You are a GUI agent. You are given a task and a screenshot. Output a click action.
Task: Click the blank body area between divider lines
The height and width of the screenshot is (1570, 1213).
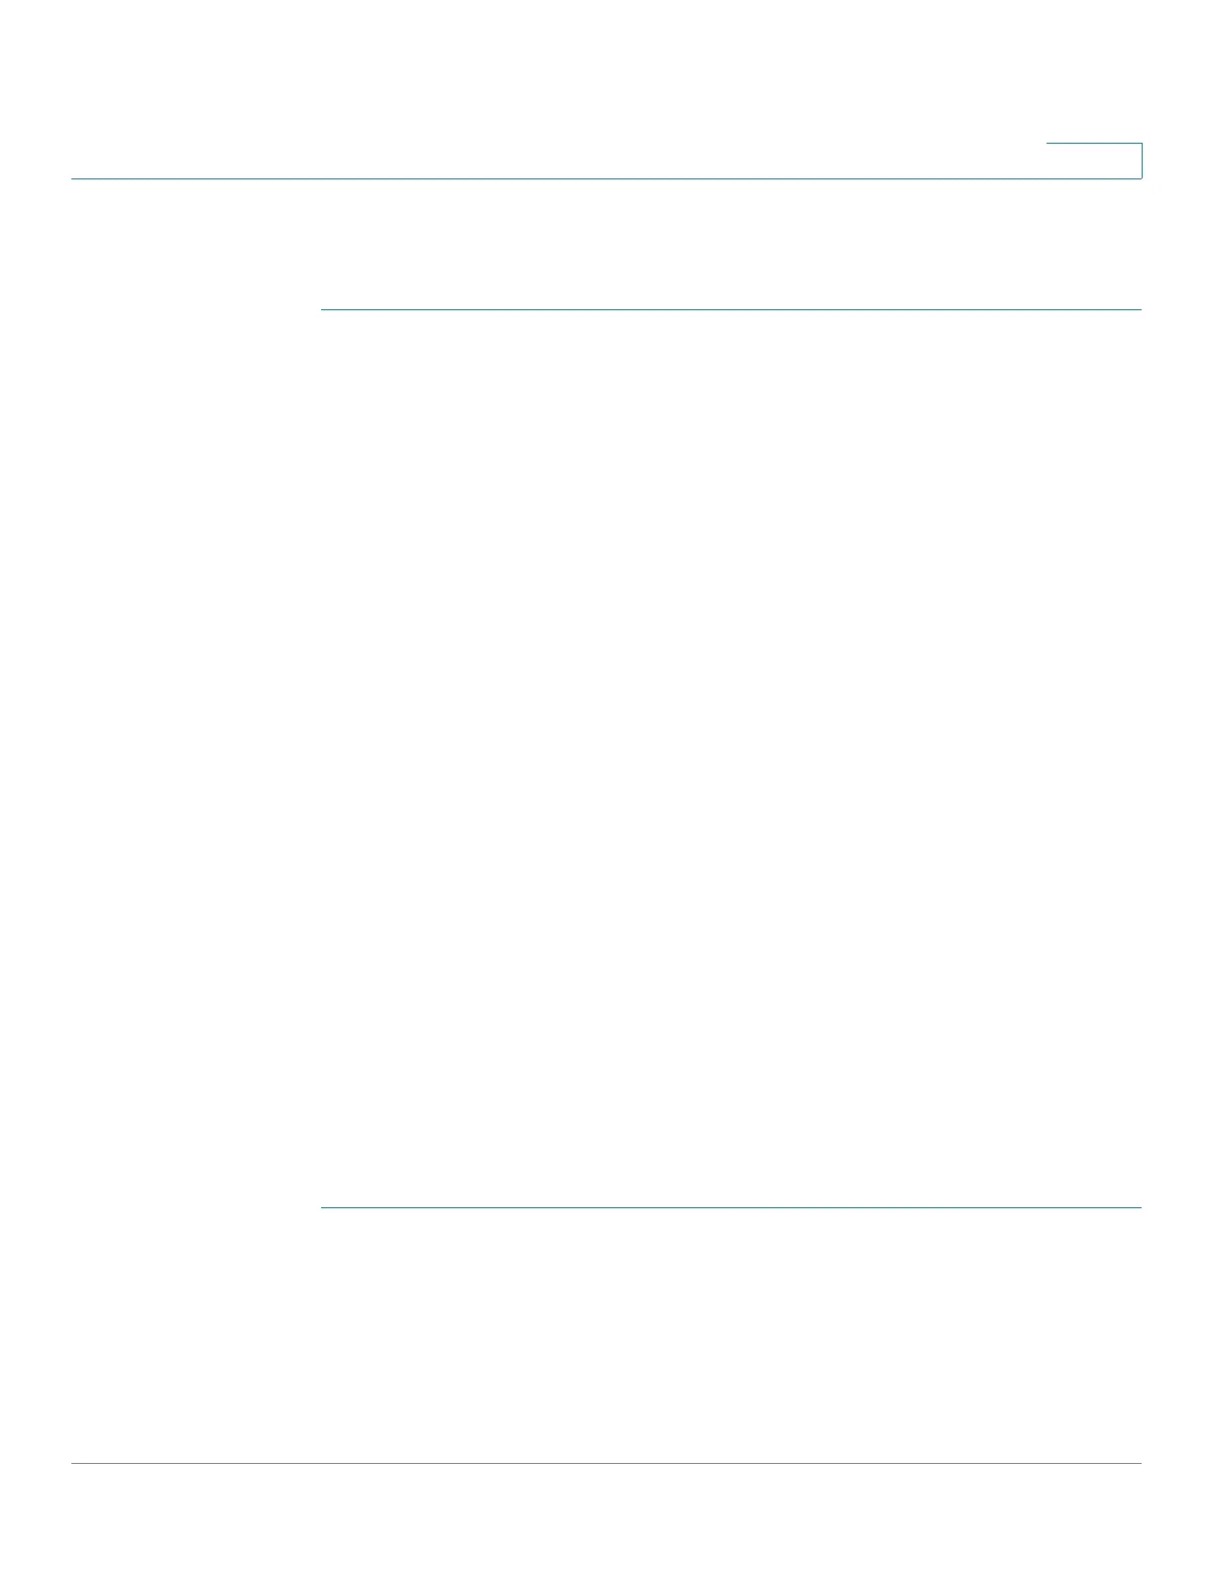click(x=731, y=758)
